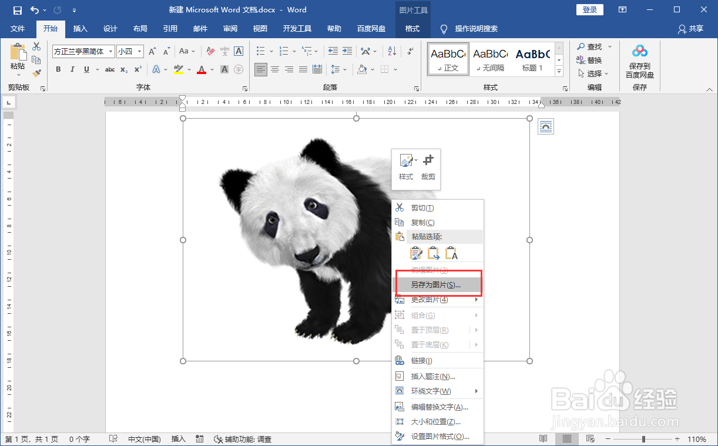Click the Subscript x₂ icon

[x=124, y=69]
